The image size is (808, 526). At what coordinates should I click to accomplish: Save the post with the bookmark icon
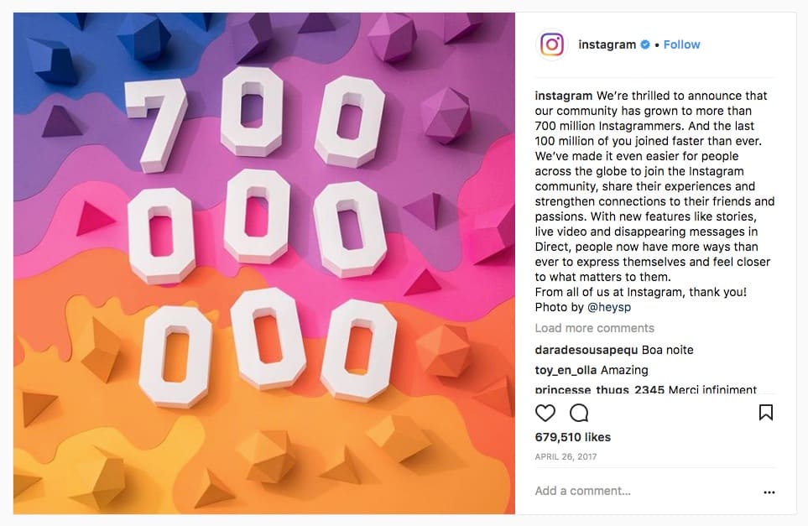tap(766, 412)
